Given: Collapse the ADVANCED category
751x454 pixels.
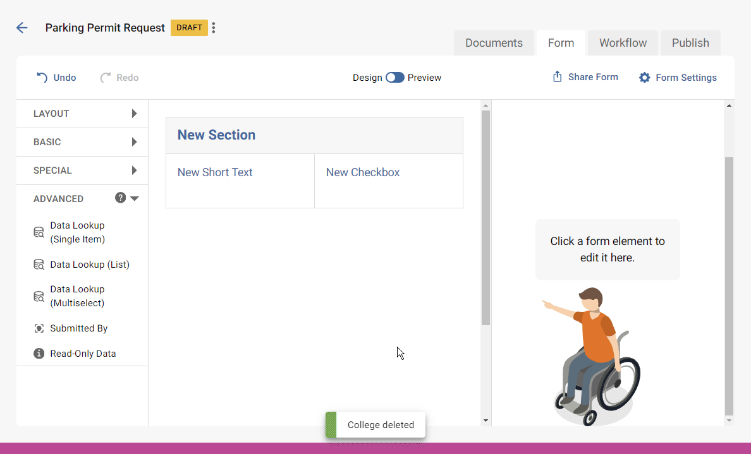Looking at the screenshot, I should pos(135,198).
